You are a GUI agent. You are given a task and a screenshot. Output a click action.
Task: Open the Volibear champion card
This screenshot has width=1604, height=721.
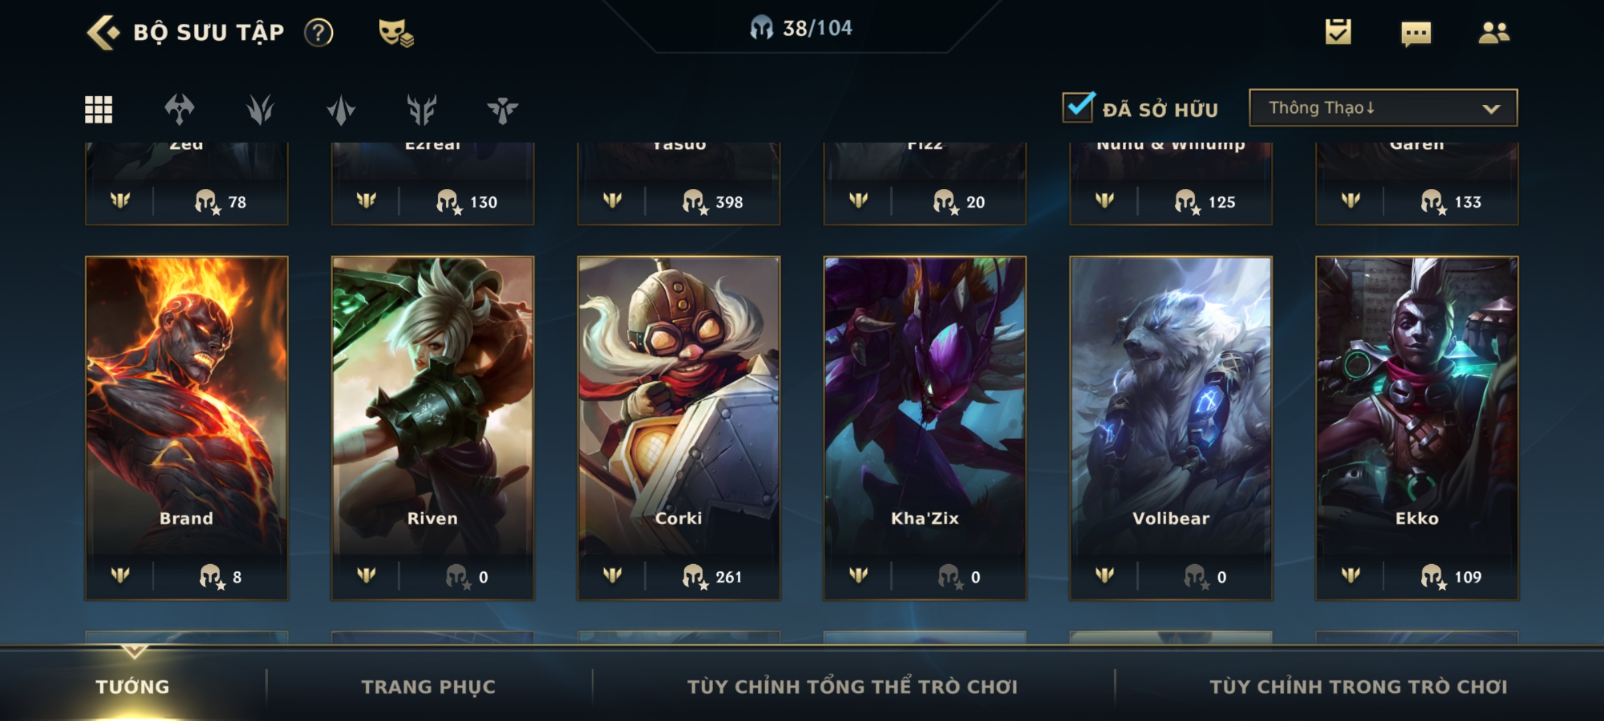[1171, 428]
